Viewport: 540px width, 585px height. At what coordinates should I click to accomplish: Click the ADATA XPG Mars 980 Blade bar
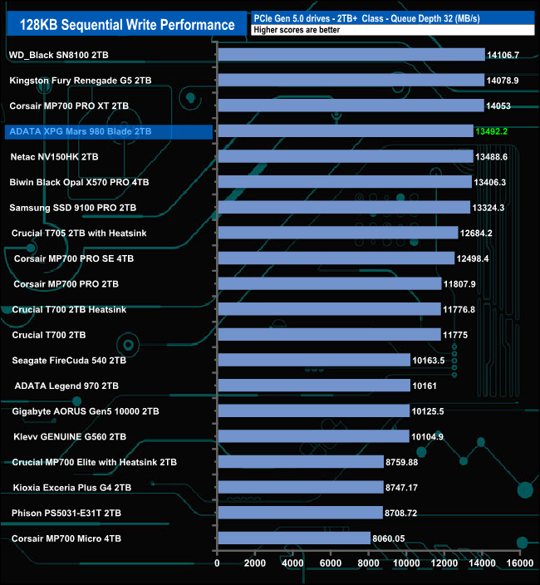(x=346, y=131)
